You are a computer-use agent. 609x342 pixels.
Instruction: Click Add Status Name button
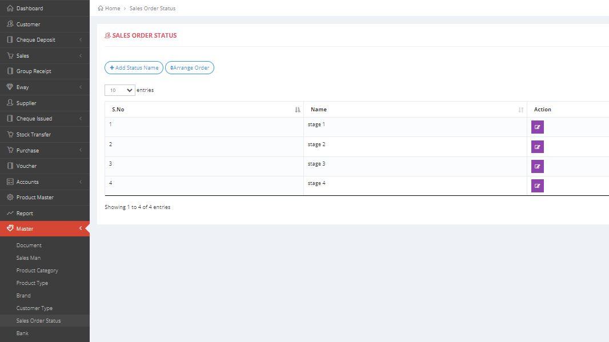[134, 68]
